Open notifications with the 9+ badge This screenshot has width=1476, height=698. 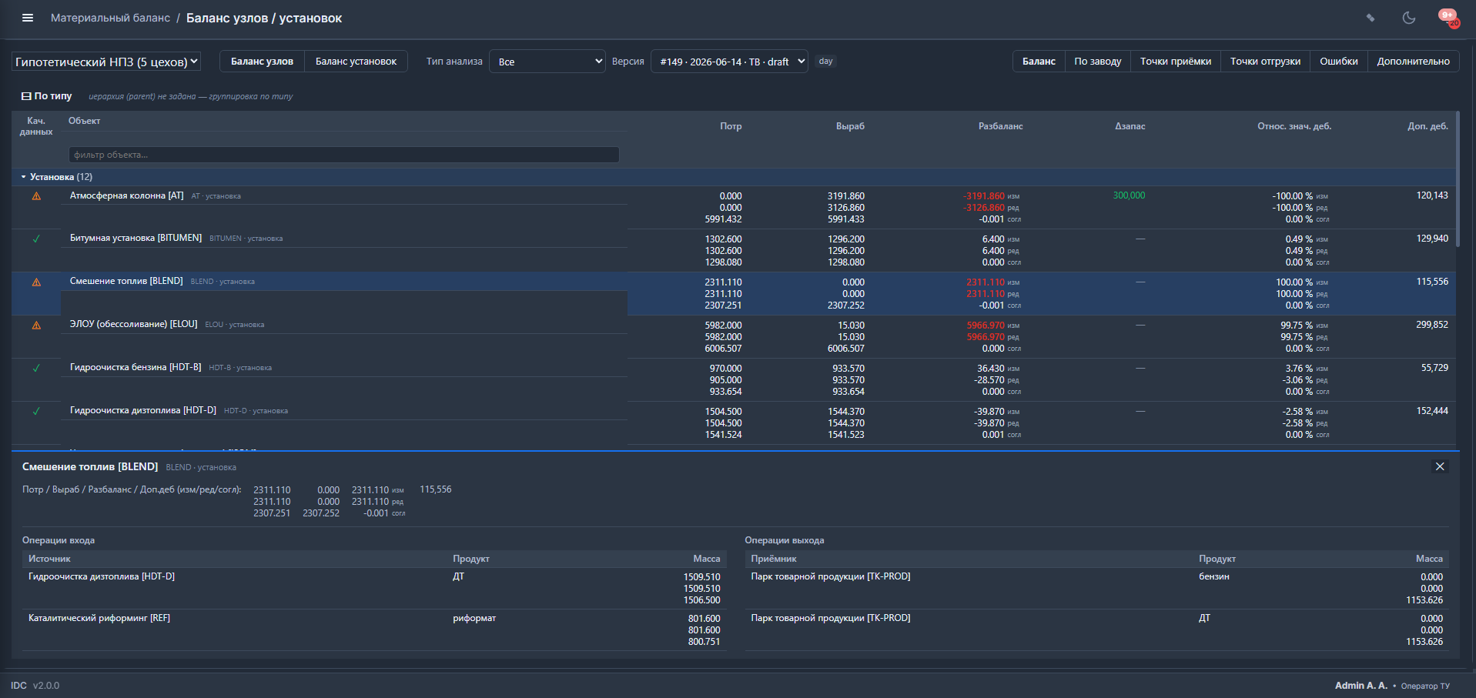pos(1448,18)
